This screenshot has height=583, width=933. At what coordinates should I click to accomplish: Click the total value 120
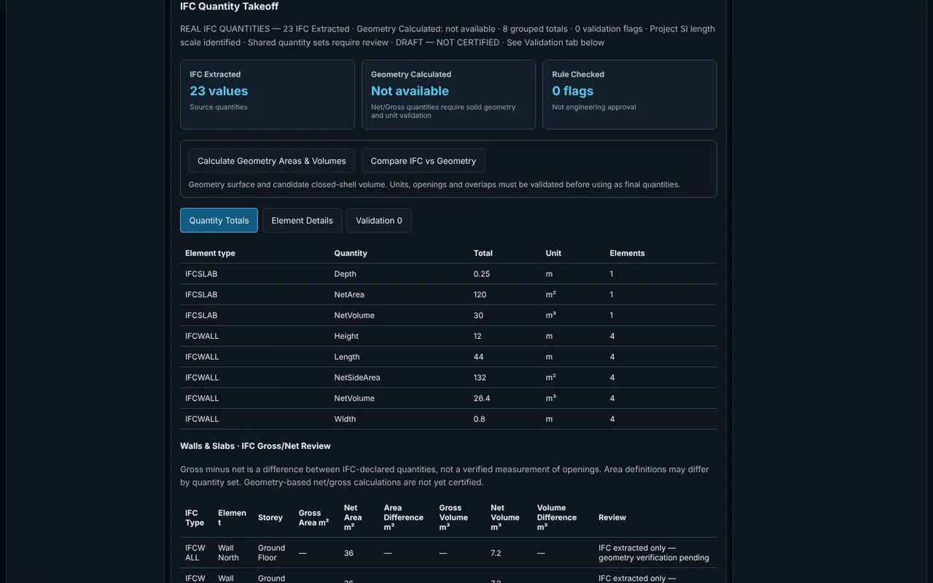(x=480, y=294)
